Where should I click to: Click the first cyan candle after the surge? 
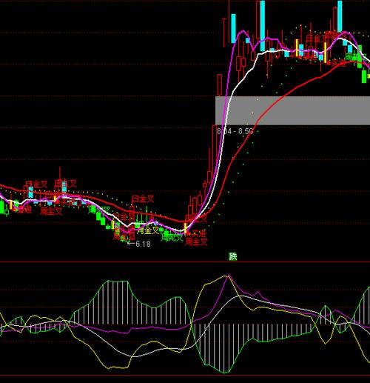coord(233,28)
